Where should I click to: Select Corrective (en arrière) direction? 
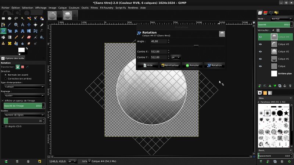pyautogui.click(x=6, y=78)
